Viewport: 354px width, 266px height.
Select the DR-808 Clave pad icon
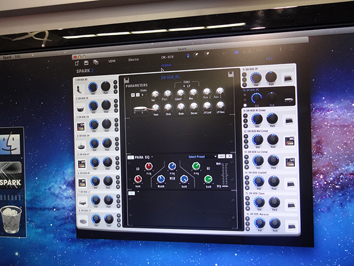pos(291,205)
